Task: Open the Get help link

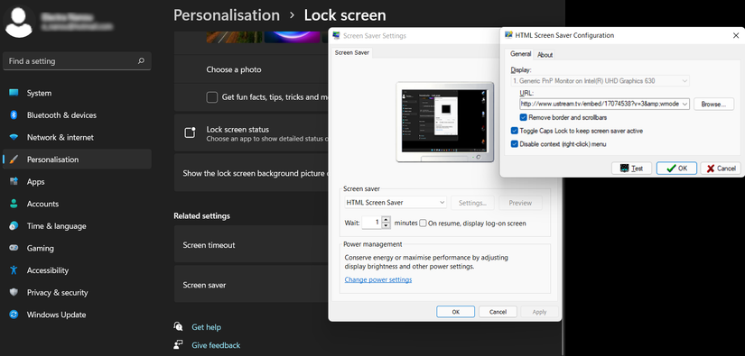Action: pyautogui.click(x=206, y=327)
